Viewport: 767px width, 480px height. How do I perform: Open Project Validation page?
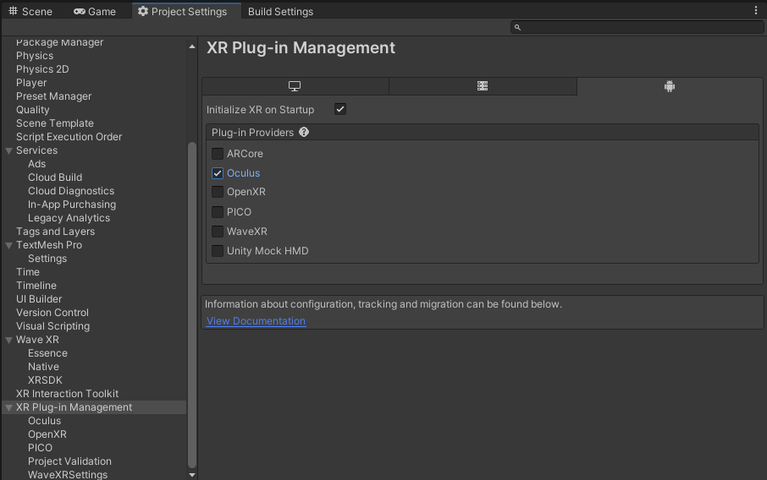(x=69, y=461)
